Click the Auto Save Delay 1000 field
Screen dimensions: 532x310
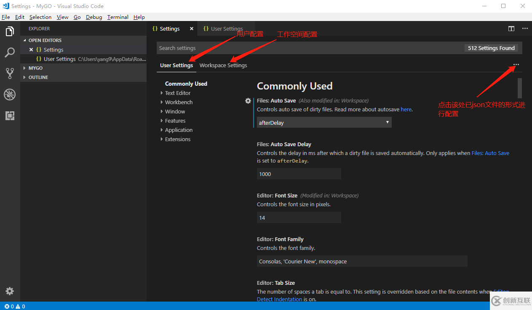[299, 174]
